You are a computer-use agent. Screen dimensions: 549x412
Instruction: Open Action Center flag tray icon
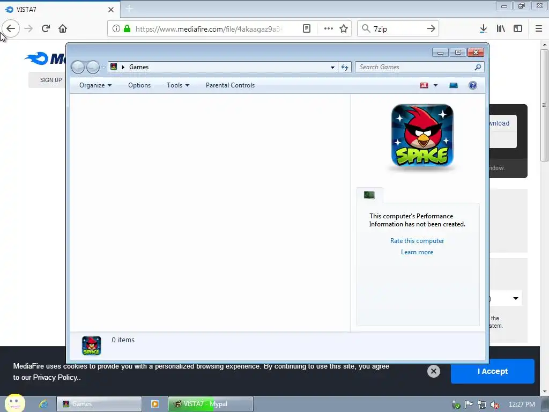click(469, 404)
